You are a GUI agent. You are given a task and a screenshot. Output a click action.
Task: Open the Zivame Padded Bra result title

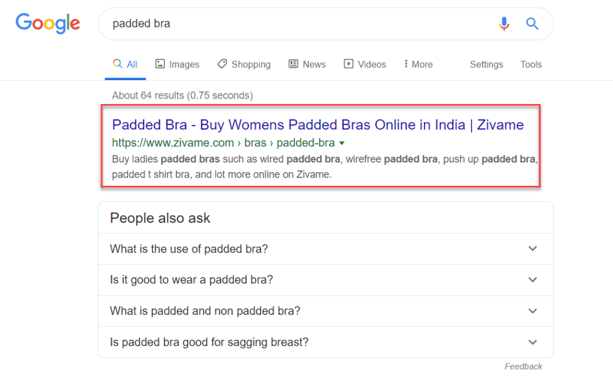tap(318, 125)
